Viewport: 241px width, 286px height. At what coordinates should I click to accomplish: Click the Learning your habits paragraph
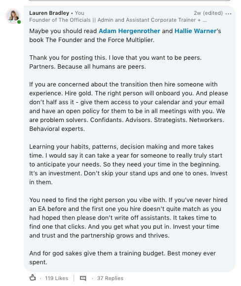click(128, 164)
